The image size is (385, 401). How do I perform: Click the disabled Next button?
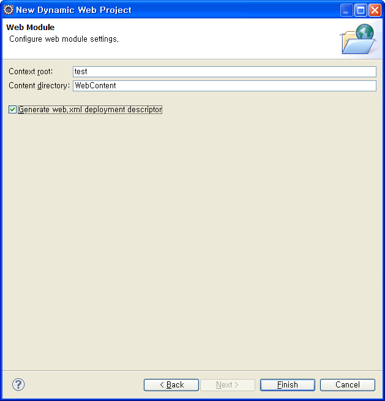click(x=228, y=385)
